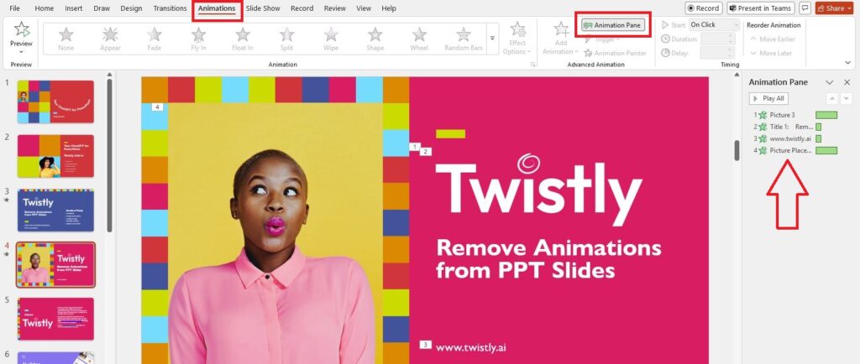This screenshot has height=364, width=860.
Task: Open Effect Options
Action: [x=517, y=39]
